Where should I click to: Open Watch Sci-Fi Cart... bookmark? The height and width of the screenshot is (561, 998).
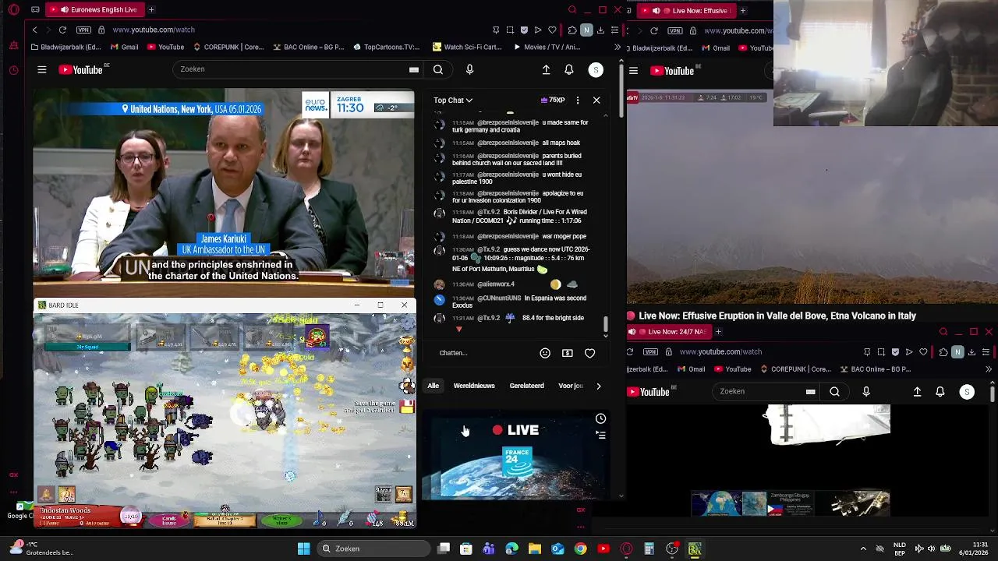pos(467,47)
